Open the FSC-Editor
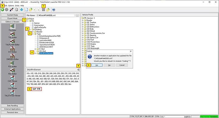 coord(12,64)
